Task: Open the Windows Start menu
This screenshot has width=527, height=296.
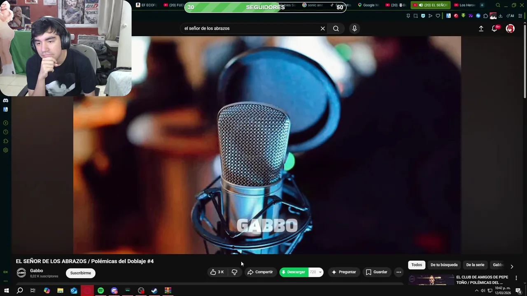Action: (6, 291)
